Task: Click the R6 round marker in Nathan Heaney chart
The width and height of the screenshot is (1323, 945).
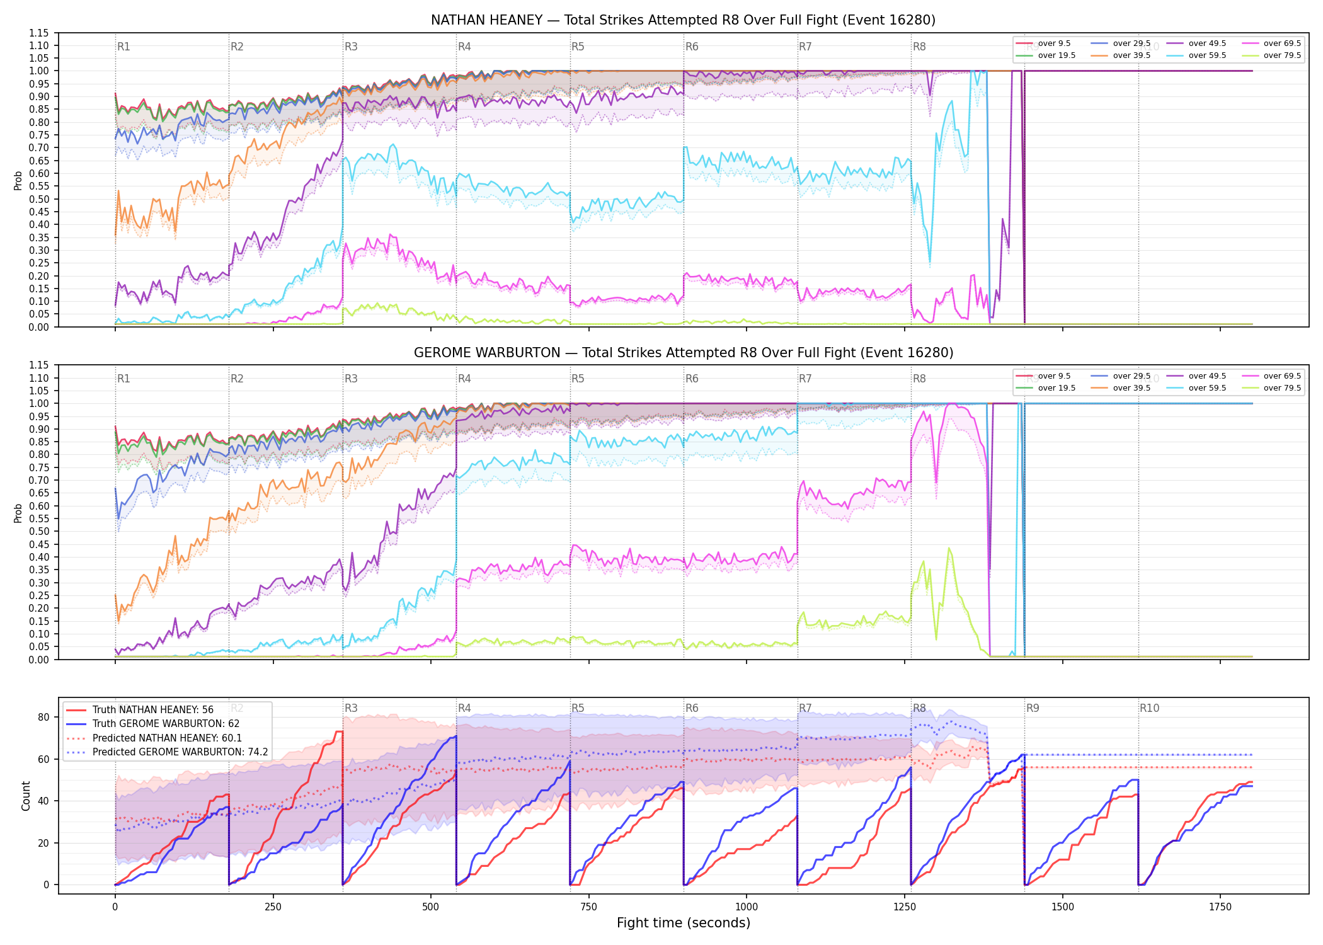Action: 692,47
